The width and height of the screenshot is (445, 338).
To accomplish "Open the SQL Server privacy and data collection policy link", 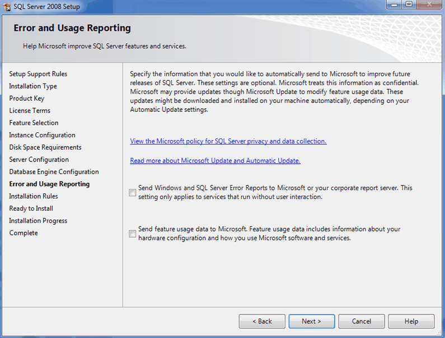I will (228, 141).
